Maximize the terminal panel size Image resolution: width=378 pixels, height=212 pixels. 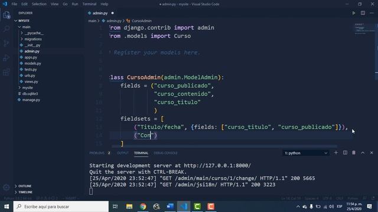coord(363,153)
